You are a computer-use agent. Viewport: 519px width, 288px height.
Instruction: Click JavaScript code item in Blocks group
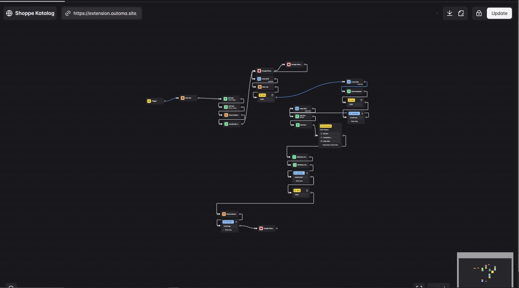click(327, 138)
